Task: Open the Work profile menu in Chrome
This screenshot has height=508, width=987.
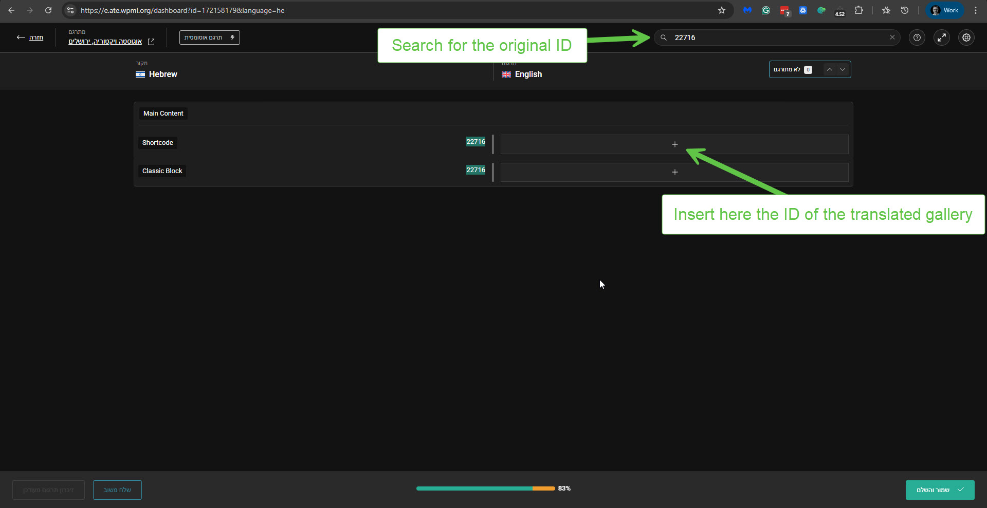Action: click(x=945, y=10)
